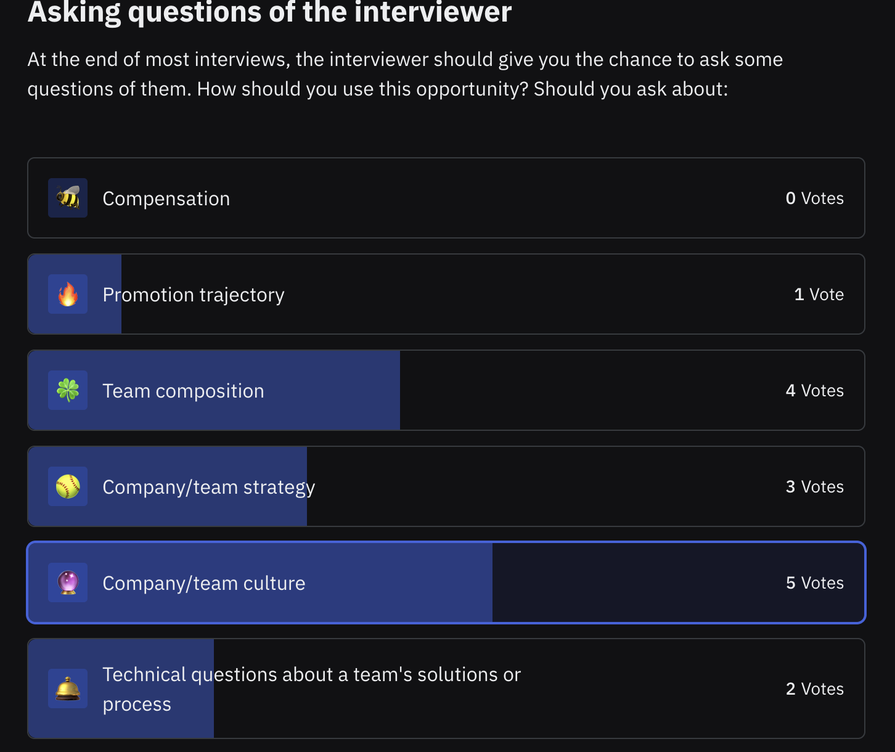Image resolution: width=895 pixels, height=752 pixels.
Task: Click the "3 Votes" count label
Action: [814, 487]
